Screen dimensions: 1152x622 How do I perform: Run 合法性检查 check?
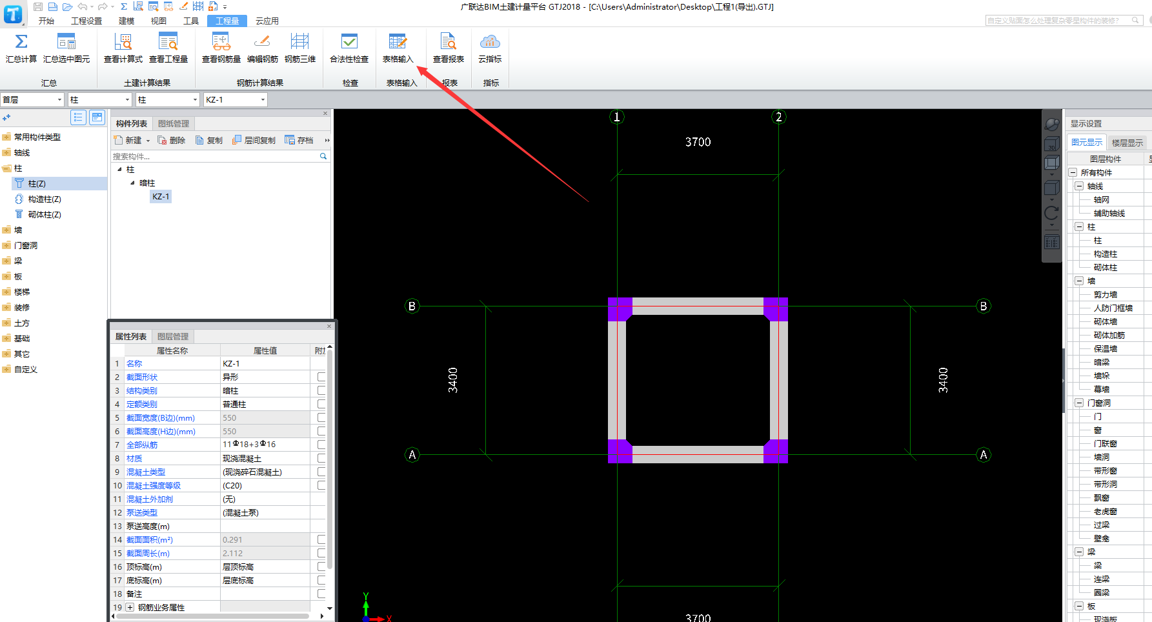[349, 48]
